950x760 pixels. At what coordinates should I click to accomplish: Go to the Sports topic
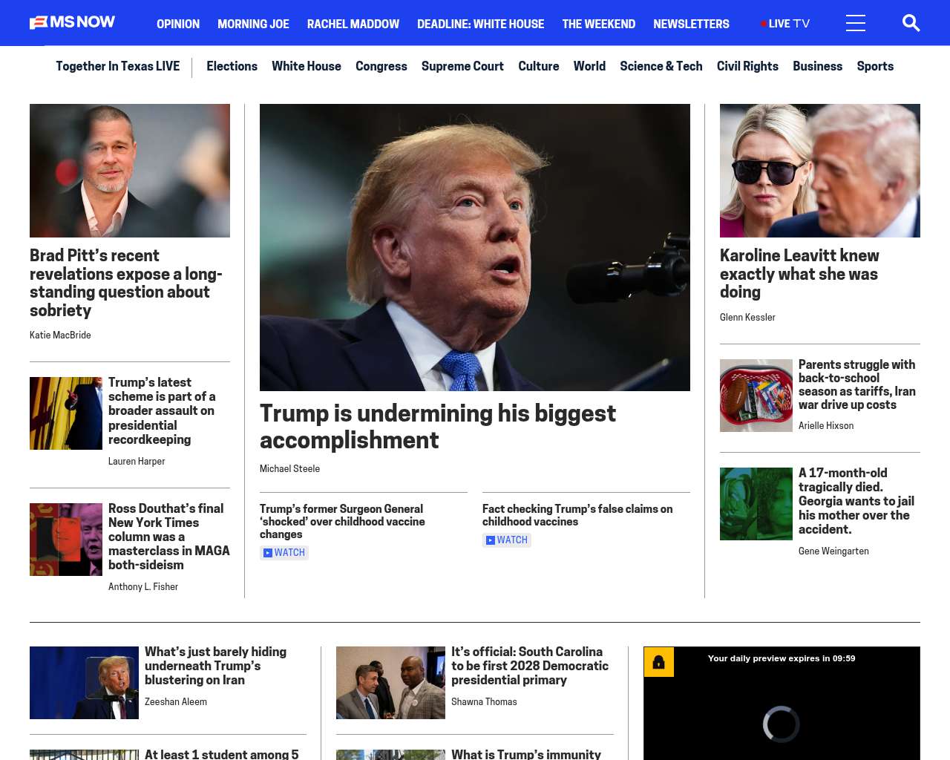point(875,66)
